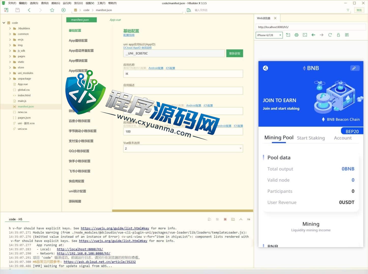Go back with the left arrow toolbar icon
Screen dimensions: 368x274
(x=29, y=10)
